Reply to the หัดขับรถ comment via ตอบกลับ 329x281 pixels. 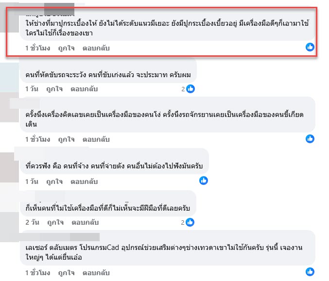coord(85,89)
